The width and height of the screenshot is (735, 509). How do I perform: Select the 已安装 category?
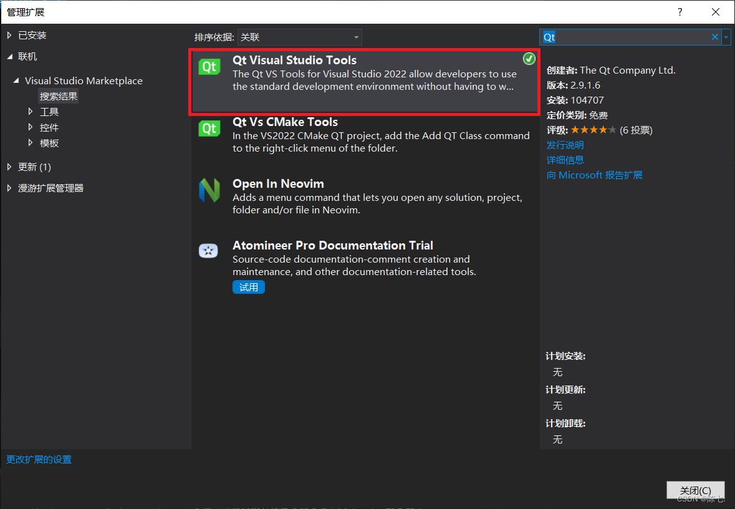point(32,35)
